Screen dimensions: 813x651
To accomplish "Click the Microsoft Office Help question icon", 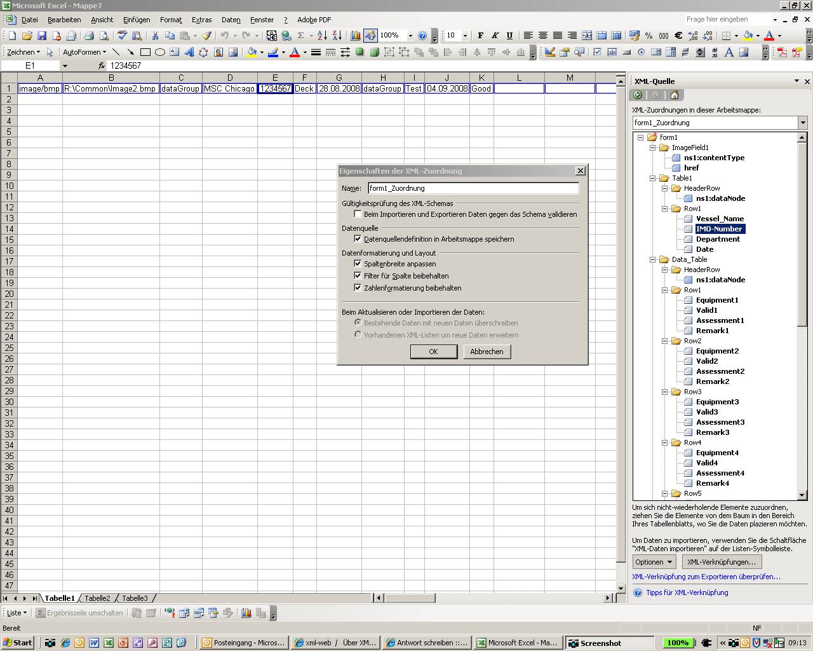I will click(422, 36).
